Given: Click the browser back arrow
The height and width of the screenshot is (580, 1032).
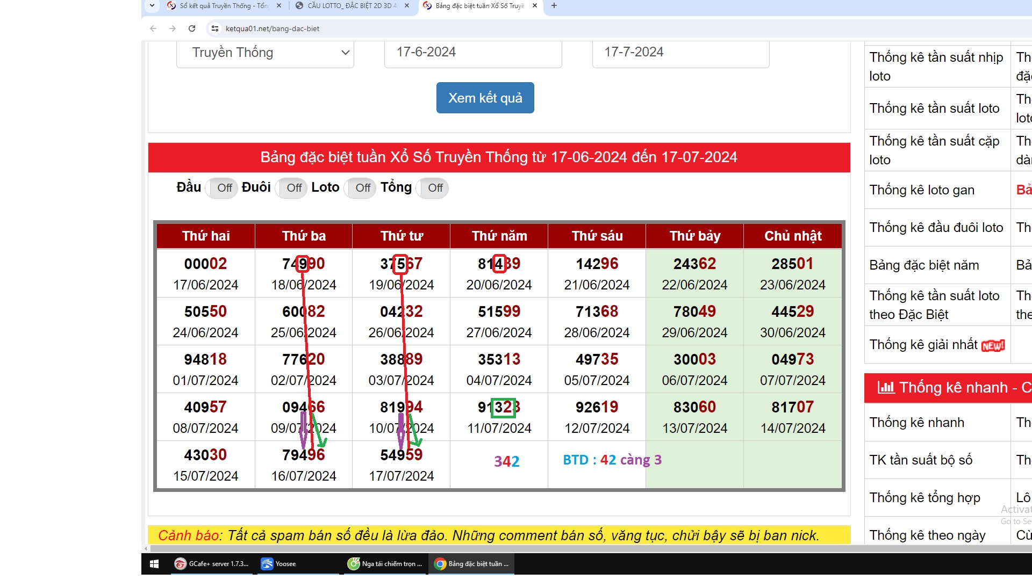Looking at the screenshot, I should (x=154, y=28).
